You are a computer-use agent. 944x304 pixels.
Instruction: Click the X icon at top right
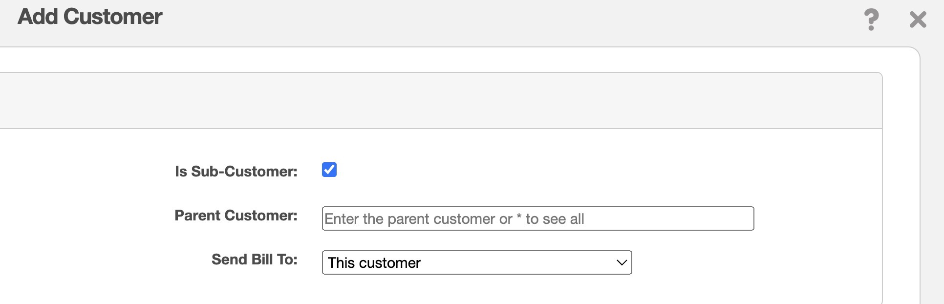pyautogui.click(x=918, y=20)
